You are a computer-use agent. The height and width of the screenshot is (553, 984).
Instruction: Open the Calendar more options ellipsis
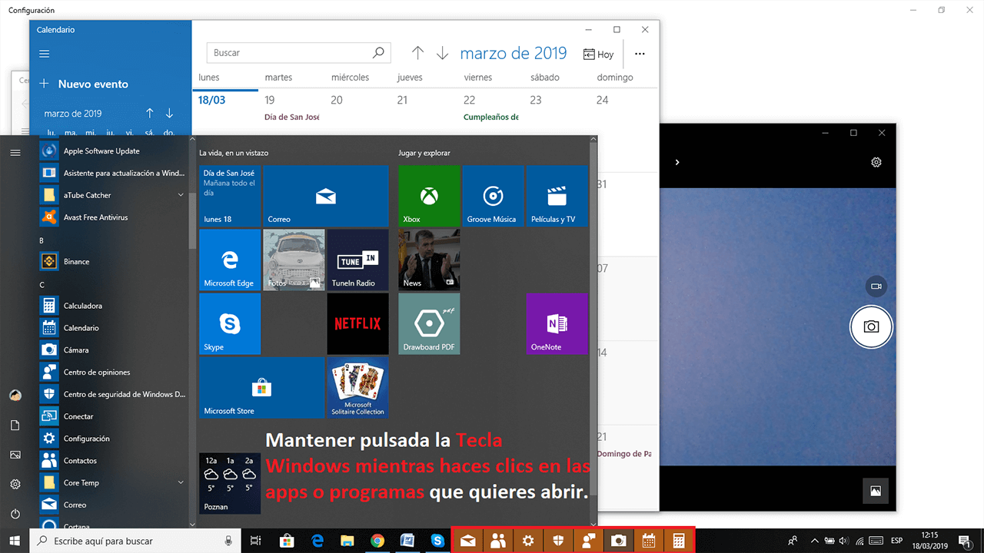click(640, 54)
